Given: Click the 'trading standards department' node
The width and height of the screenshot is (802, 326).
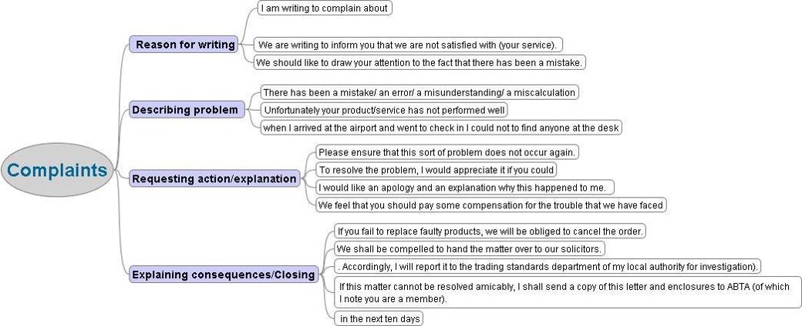Looking at the screenshot, I should [x=548, y=266].
